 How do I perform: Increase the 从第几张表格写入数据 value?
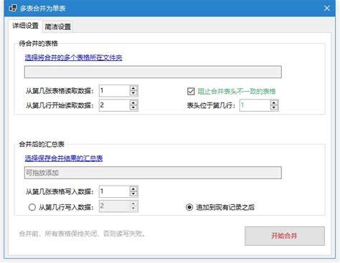(133, 189)
